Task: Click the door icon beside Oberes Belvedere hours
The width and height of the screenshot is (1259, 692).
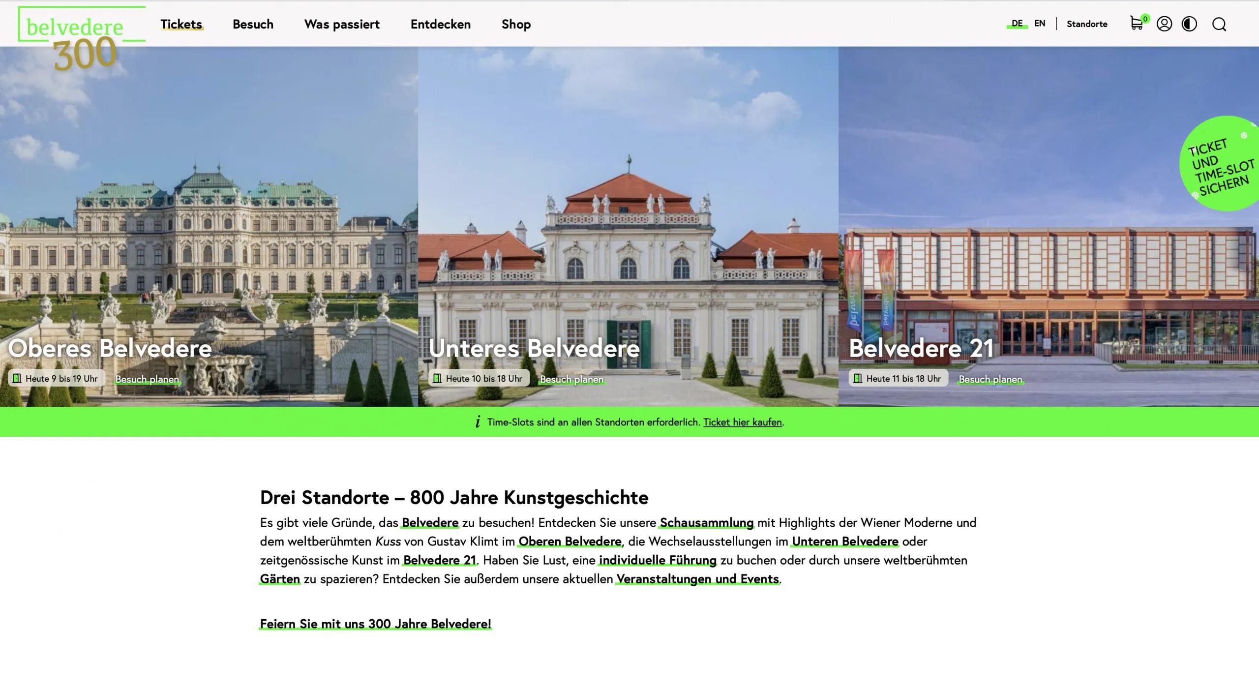Action: pyautogui.click(x=17, y=378)
